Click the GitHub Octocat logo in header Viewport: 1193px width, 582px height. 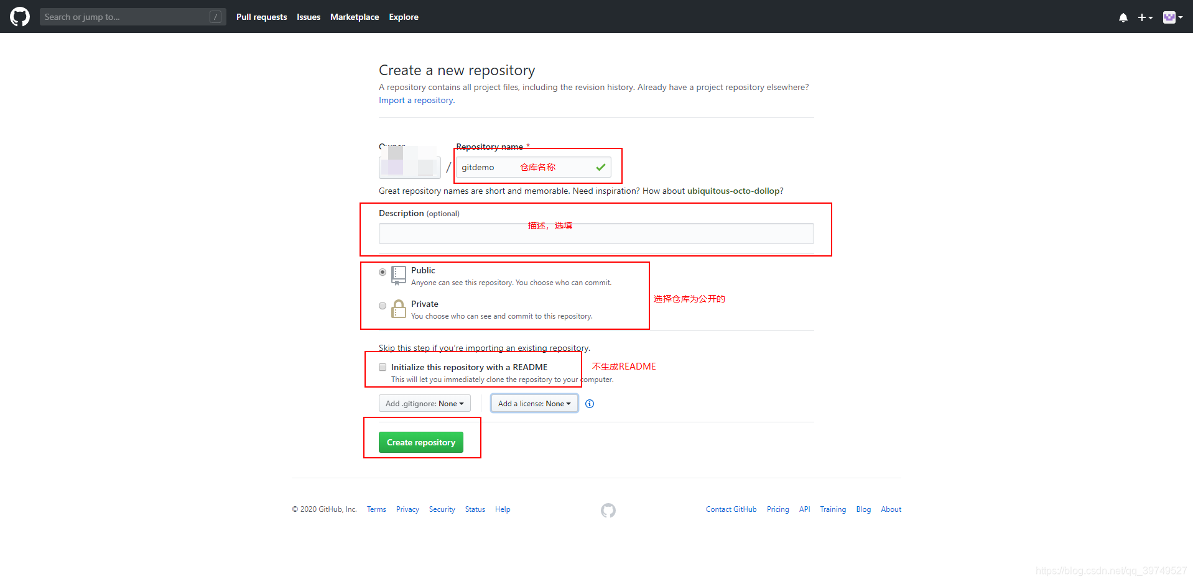[x=20, y=17]
